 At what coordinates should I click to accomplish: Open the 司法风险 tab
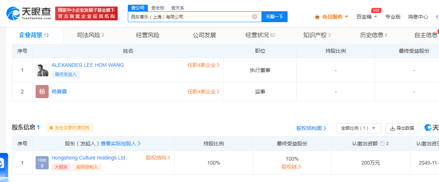point(90,35)
